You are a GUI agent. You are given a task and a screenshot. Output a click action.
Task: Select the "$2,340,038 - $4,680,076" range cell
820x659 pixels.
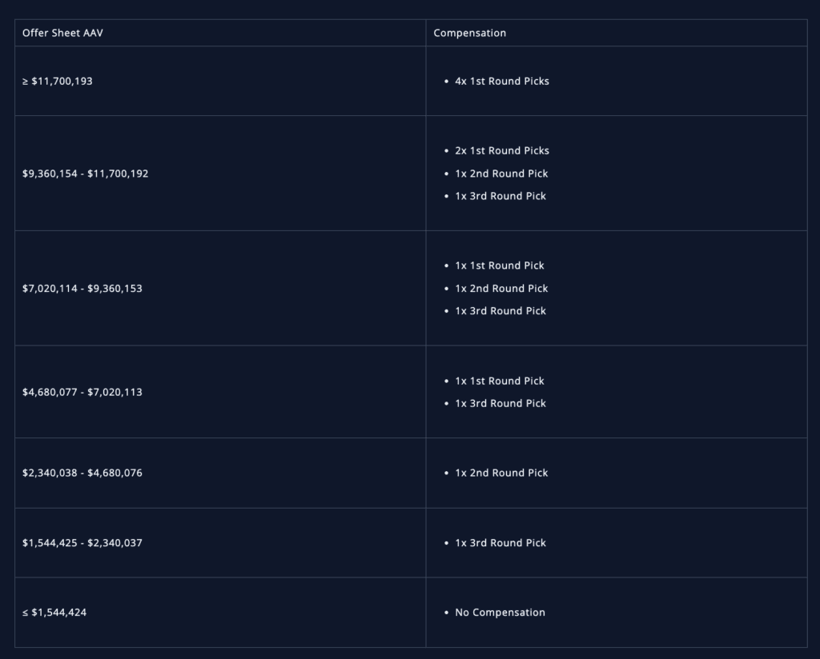[x=82, y=473]
